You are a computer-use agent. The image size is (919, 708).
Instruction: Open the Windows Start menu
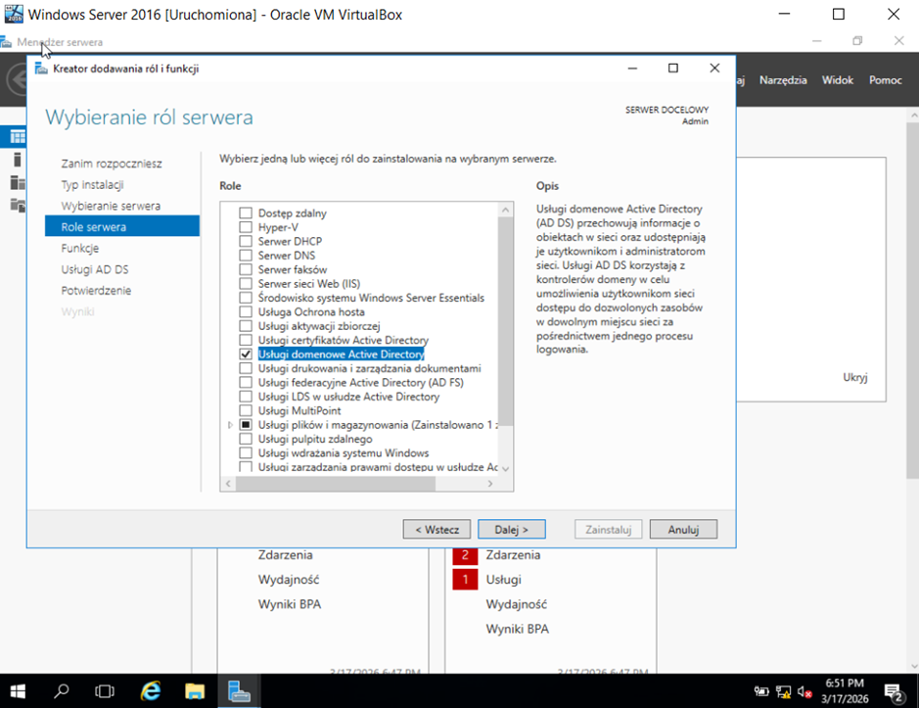tap(18, 690)
